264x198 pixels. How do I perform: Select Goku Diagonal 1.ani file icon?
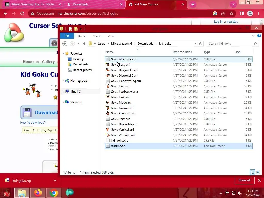click(108, 70)
